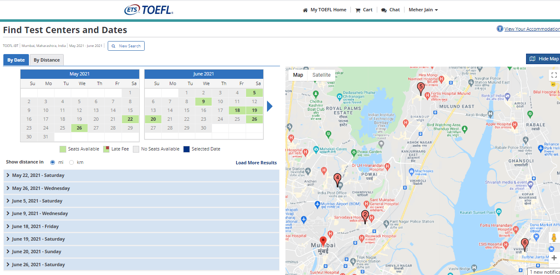Viewport: 560px width, 275px height.
Task: Click the Street View pegman icon
Action: (554, 238)
